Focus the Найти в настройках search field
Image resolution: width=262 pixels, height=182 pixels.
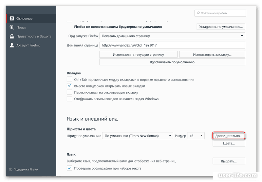pos(220,13)
